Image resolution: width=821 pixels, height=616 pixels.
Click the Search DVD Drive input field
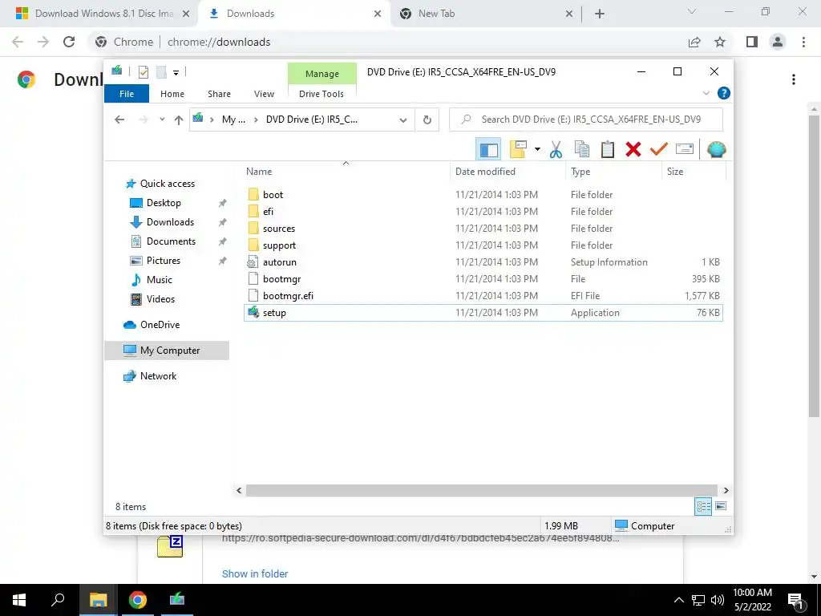[586, 120]
